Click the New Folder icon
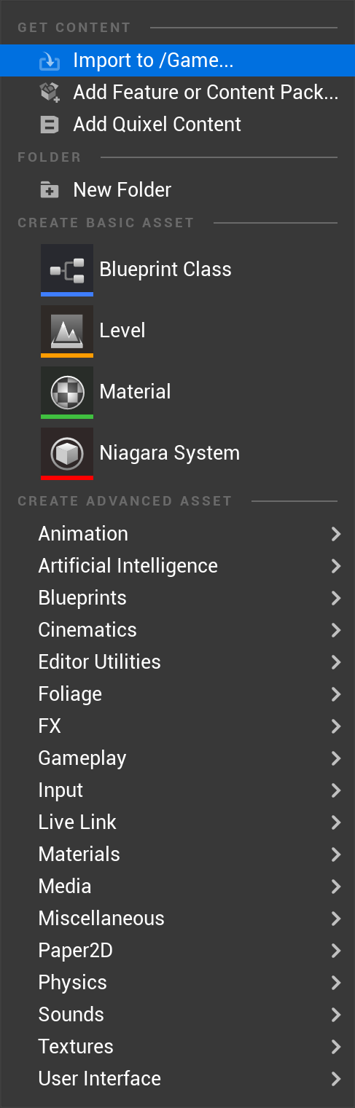 point(50,190)
